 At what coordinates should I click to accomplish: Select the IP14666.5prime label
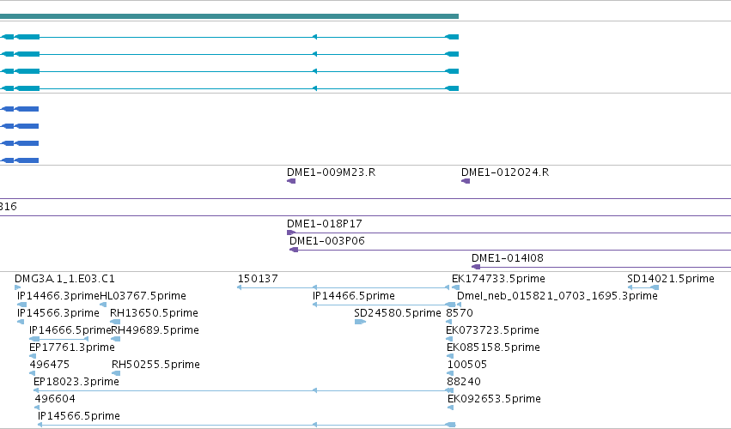point(70,330)
